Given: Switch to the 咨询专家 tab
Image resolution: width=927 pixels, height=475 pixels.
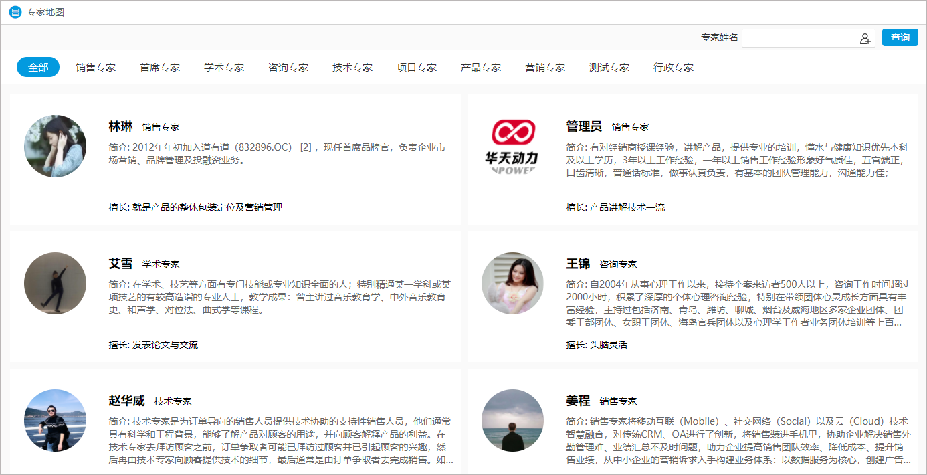Looking at the screenshot, I should (288, 67).
